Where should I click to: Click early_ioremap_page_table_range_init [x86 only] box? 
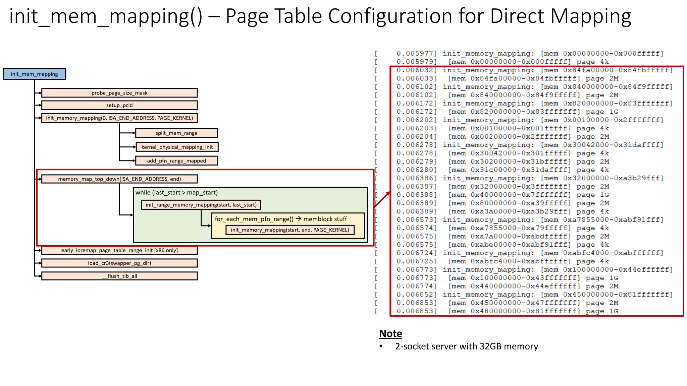(x=119, y=250)
